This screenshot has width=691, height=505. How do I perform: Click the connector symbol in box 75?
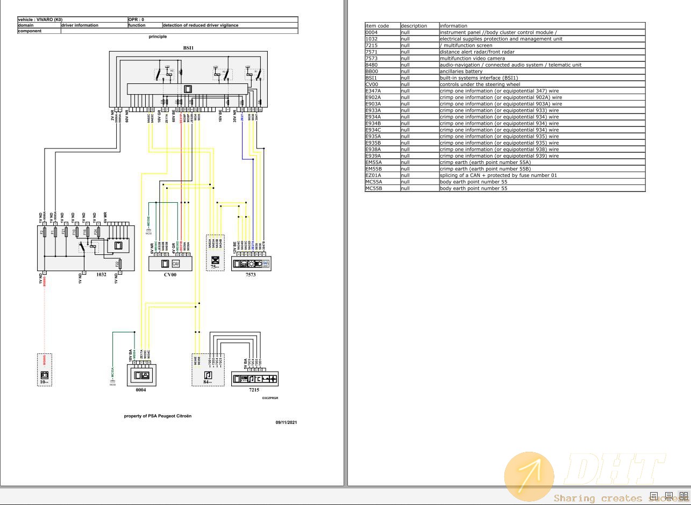coord(215,260)
